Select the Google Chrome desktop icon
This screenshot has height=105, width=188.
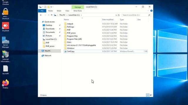6,3
